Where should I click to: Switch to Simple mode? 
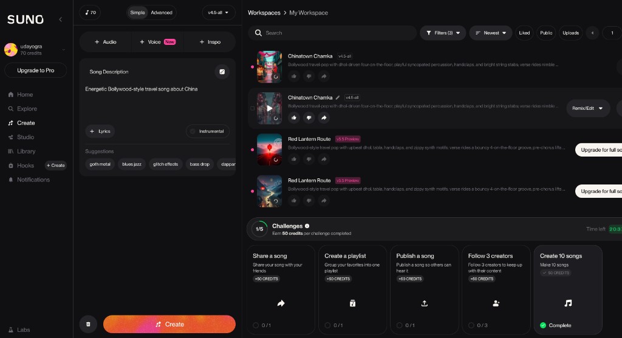coord(137,13)
